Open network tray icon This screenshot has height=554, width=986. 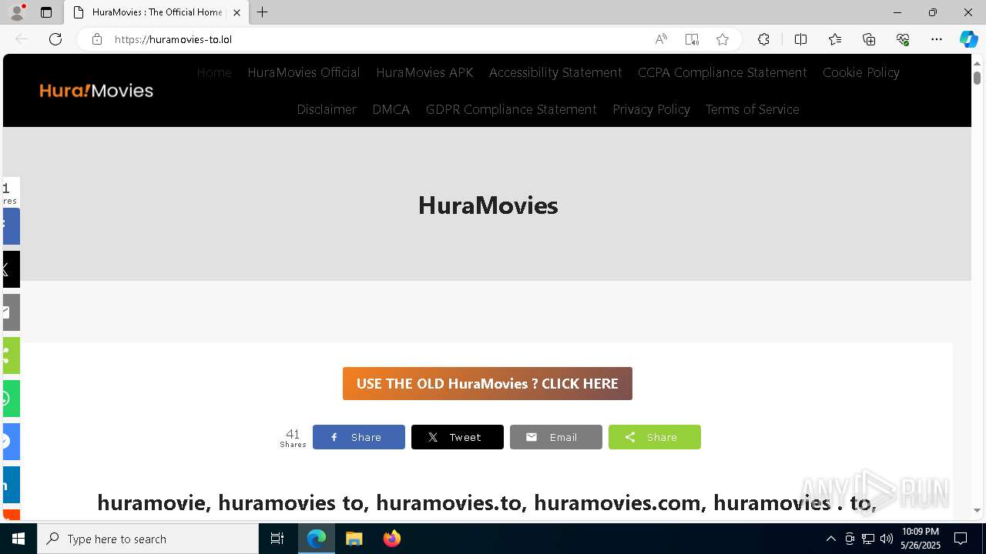click(x=868, y=539)
